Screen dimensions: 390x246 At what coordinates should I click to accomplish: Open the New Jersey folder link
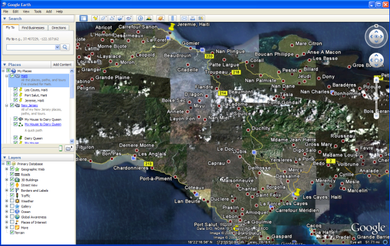[29, 105]
